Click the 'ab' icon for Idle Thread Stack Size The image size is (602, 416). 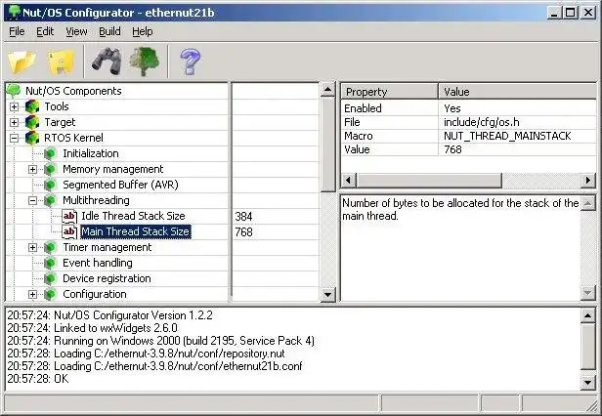(69, 216)
